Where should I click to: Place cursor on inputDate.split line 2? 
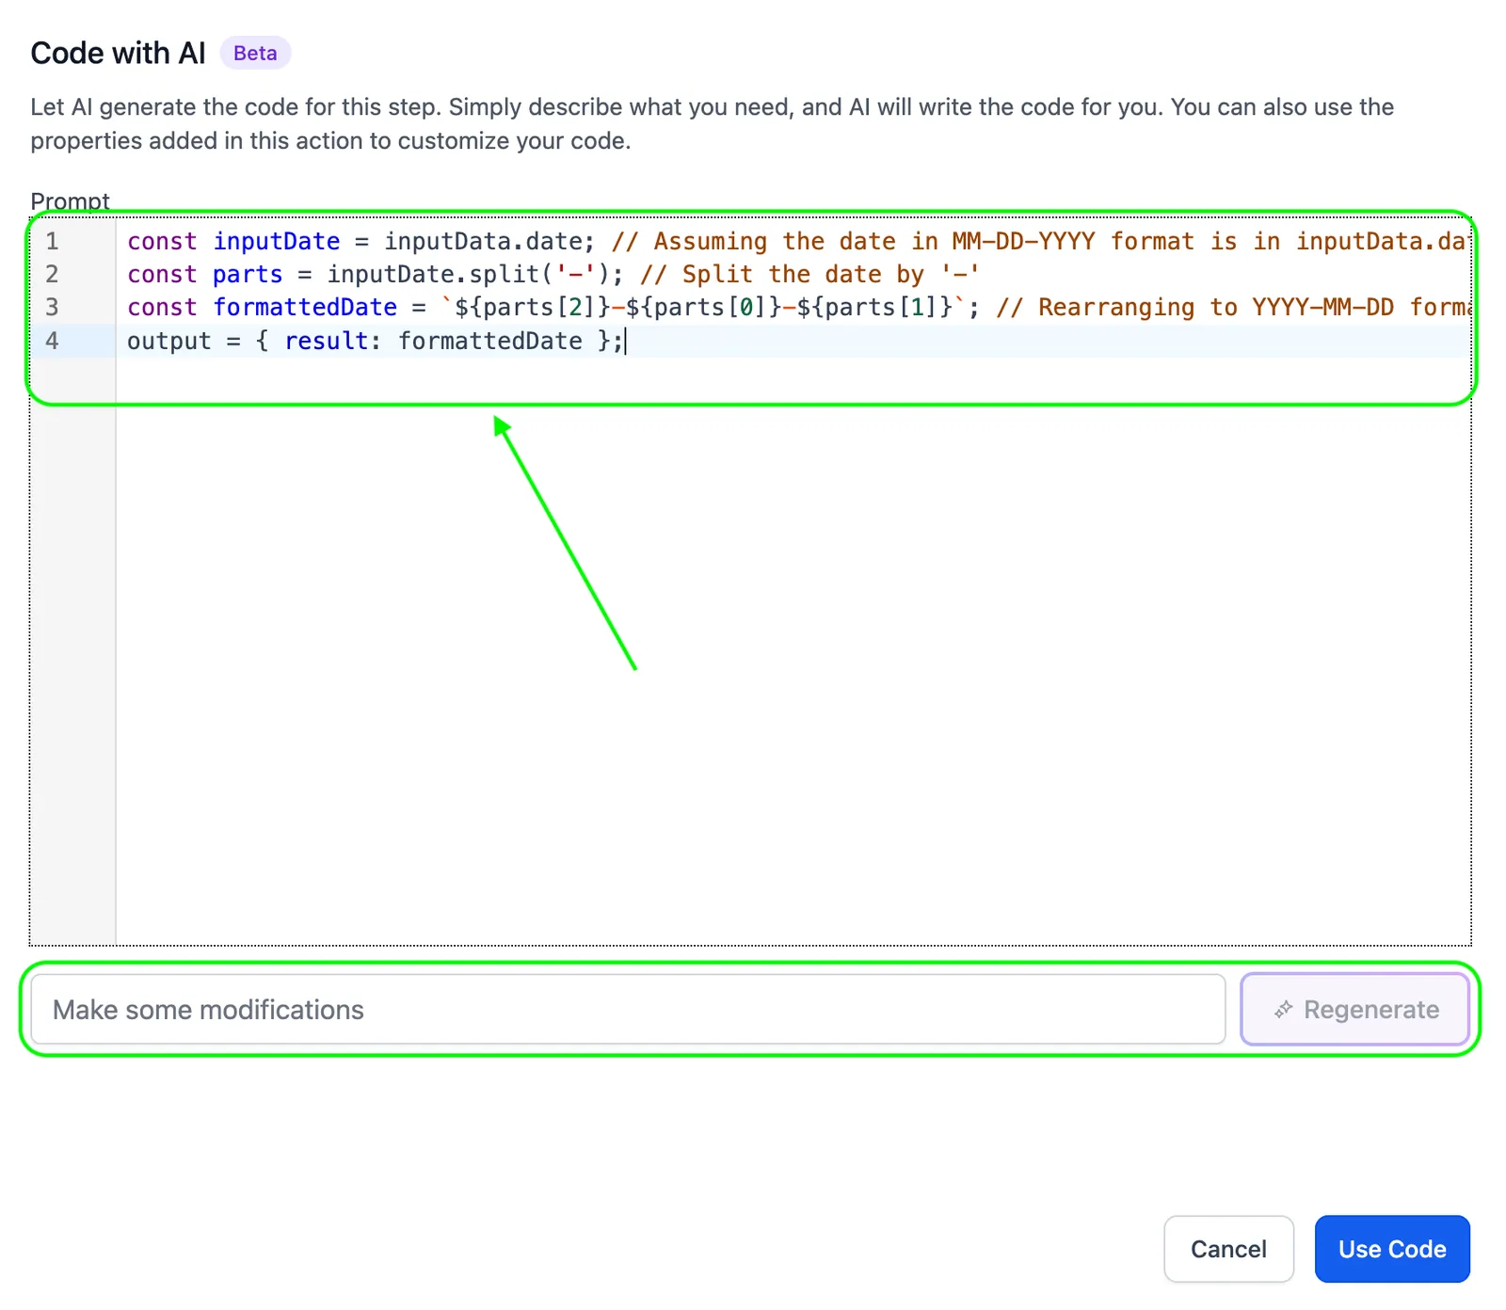(x=553, y=274)
